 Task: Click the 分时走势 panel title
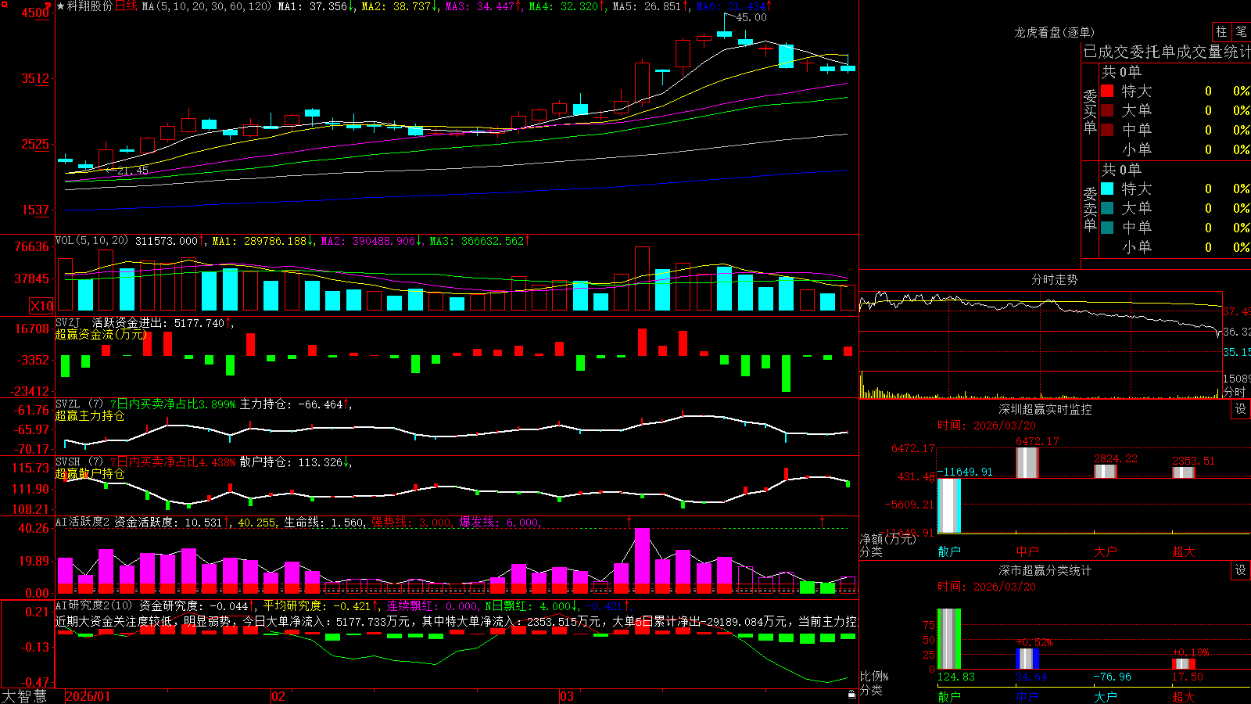point(1055,279)
